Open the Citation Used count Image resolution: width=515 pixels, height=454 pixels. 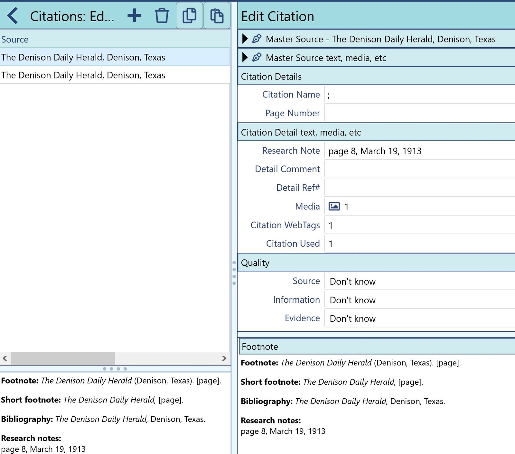(x=420, y=244)
